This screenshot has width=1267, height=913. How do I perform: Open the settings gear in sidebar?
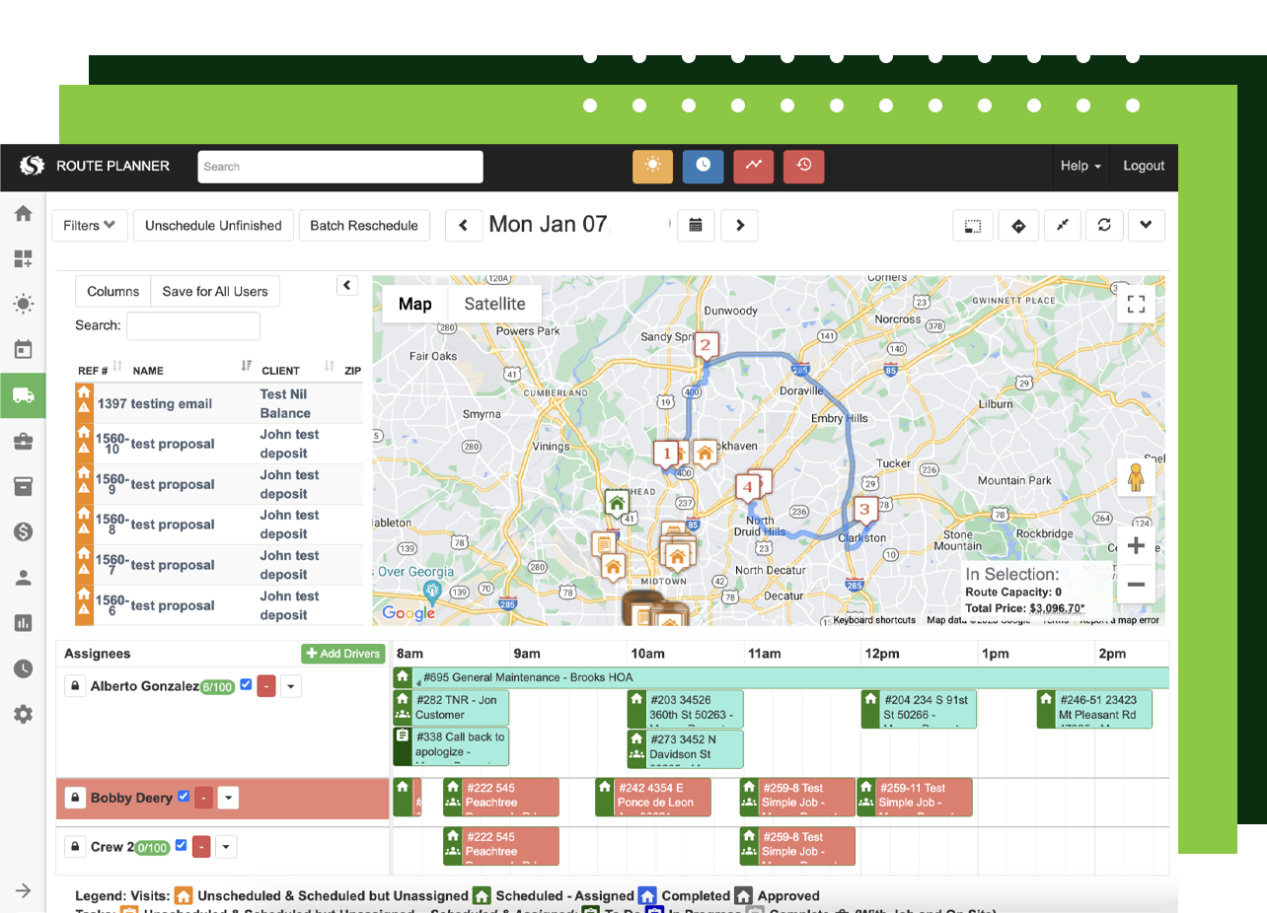pos(23,714)
